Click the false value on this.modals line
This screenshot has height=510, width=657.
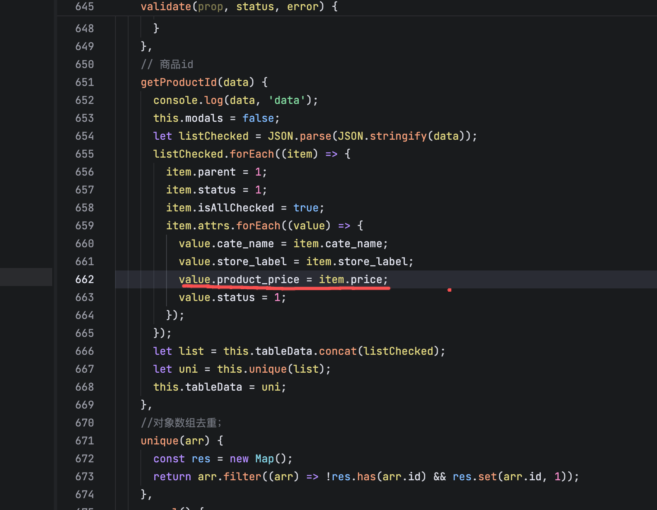tap(258, 118)
